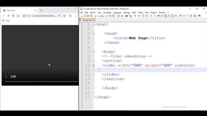Click the empty line 11 in editor

click(151, 70)
